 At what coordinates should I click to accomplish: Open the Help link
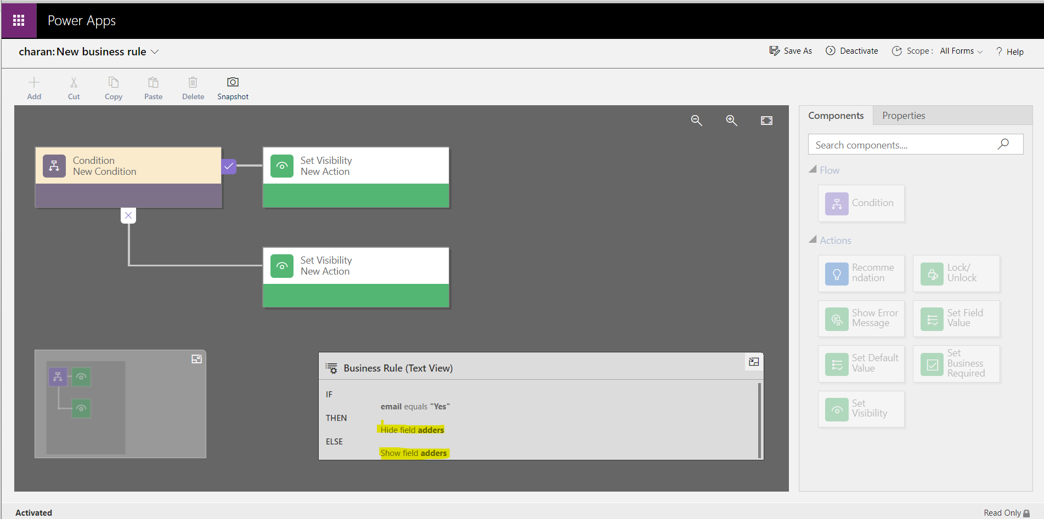pyautogui.click(x=1009, y=52)
